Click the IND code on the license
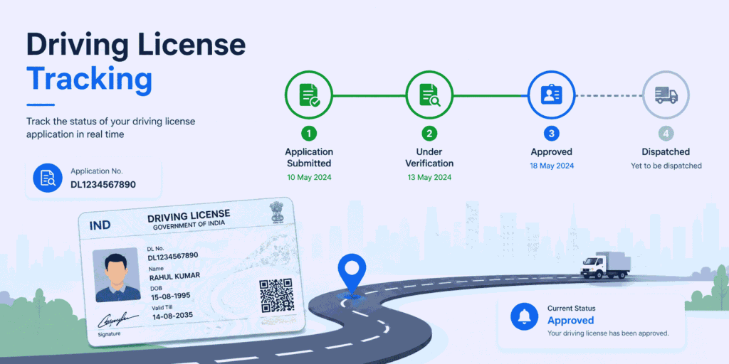 (100, 225)
